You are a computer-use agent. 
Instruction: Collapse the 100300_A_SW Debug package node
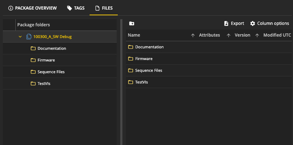click(20, 37)
